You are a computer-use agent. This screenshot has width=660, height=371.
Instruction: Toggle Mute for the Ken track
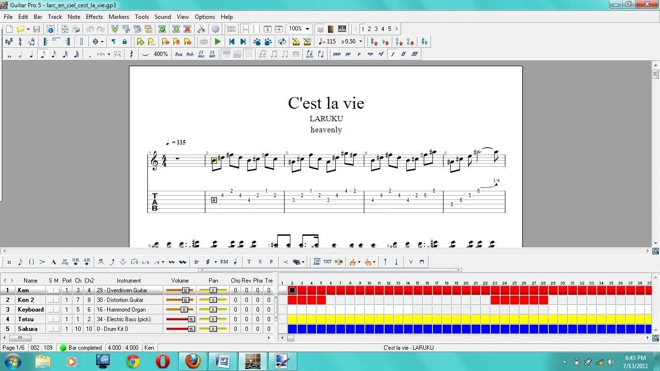57,290
